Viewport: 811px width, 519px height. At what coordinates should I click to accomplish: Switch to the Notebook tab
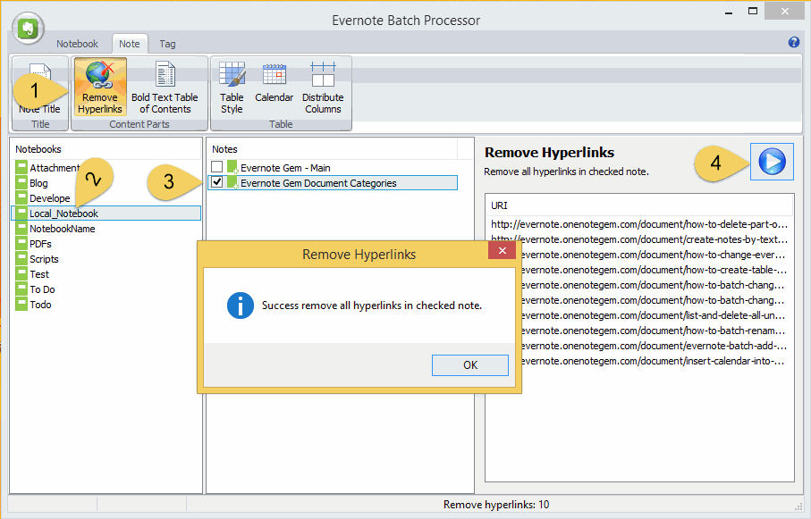pos(77,44)
